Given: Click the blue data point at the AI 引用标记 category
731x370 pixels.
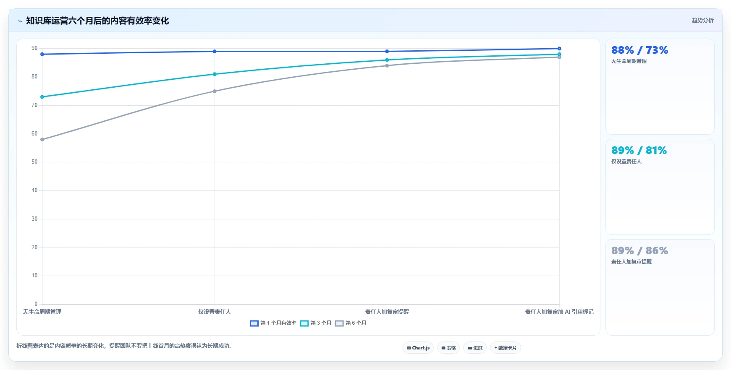Looking at the screenshot, I should (x=559, y=49).
